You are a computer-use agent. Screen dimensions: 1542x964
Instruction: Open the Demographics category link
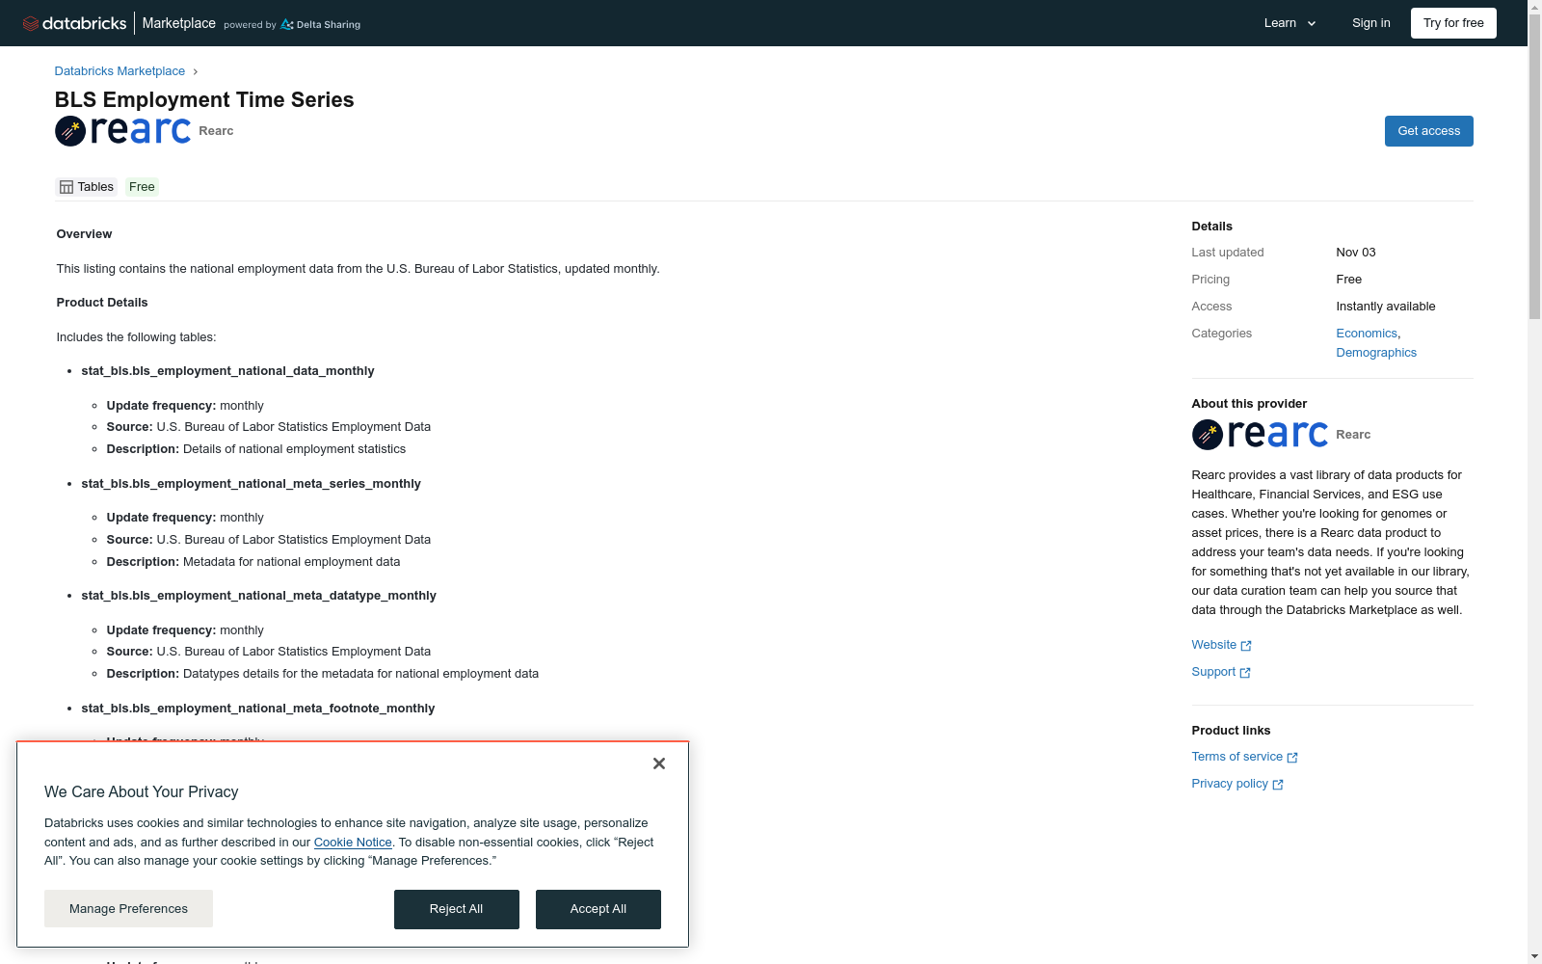pos(1376,353)
